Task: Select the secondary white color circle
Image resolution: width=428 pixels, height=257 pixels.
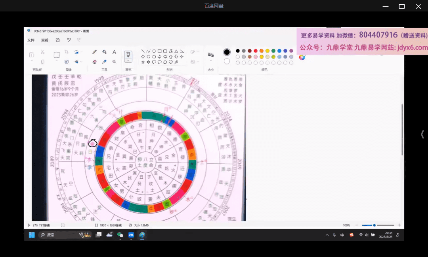Action: (227, 61)
